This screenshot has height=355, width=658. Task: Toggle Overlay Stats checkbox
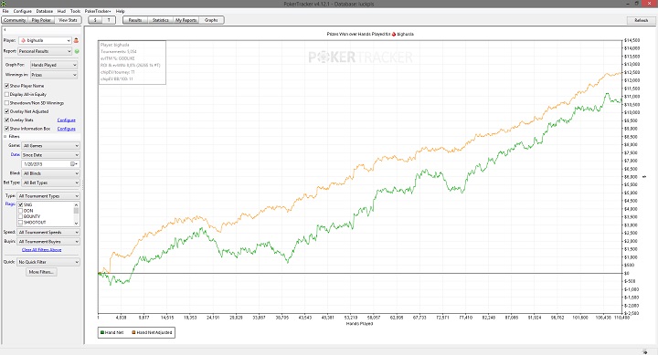tap(6, 120)
